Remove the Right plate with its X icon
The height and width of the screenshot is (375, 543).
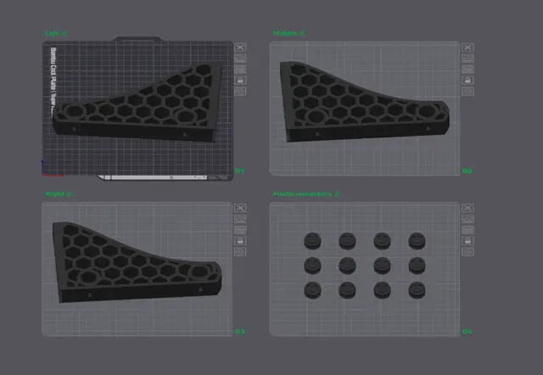pyautogui.click(x=240, y=208)
